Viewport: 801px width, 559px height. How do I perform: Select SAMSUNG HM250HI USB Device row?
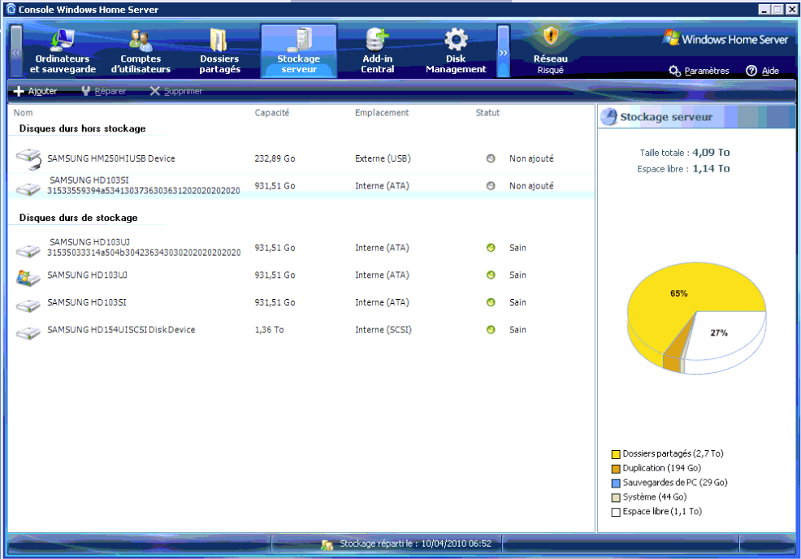pos(301,158)
